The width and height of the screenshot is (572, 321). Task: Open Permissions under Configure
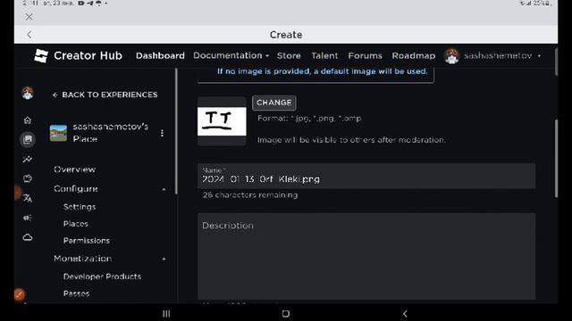pos(87,241)
